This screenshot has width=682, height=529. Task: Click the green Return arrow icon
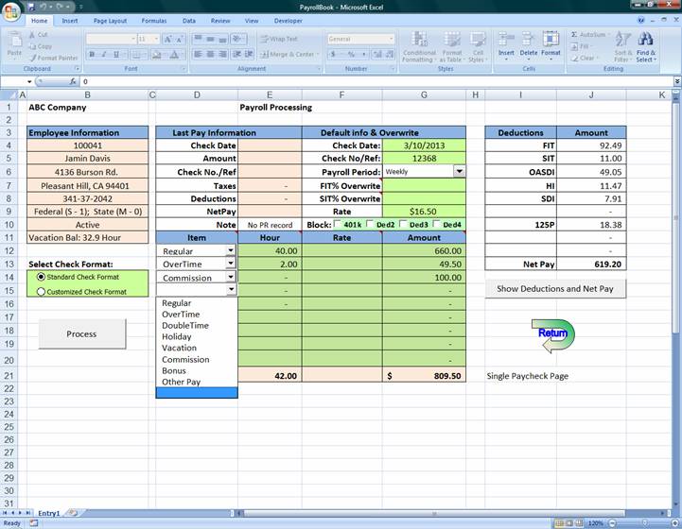553,334
